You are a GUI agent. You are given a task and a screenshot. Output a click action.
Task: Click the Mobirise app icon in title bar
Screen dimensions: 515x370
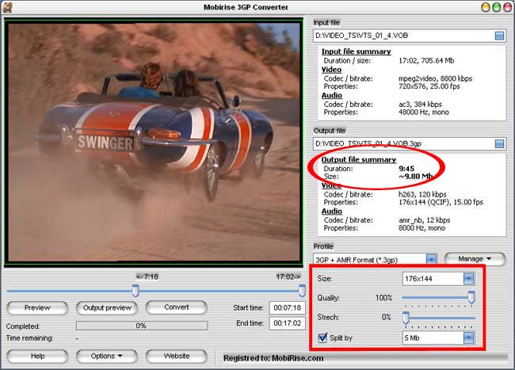pos(8,8)
